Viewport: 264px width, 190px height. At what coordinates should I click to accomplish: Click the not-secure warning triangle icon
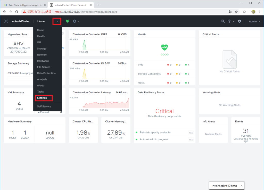24,12
